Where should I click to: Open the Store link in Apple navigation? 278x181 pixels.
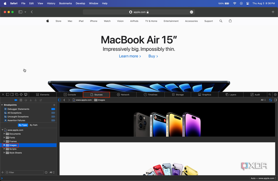[x=58, y=21]
